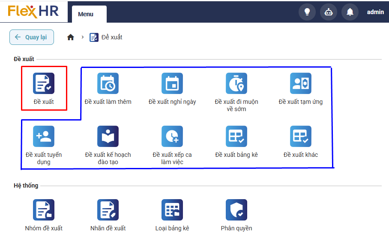Open Đề xuất nghỉ ngày calendar icon

[172, 83]
